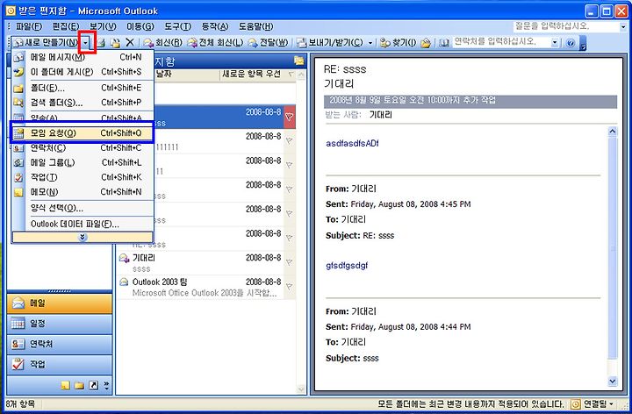Click the contact search input 연락처를 입력하십시오
632x414 pixels.
tap(501, 42)
